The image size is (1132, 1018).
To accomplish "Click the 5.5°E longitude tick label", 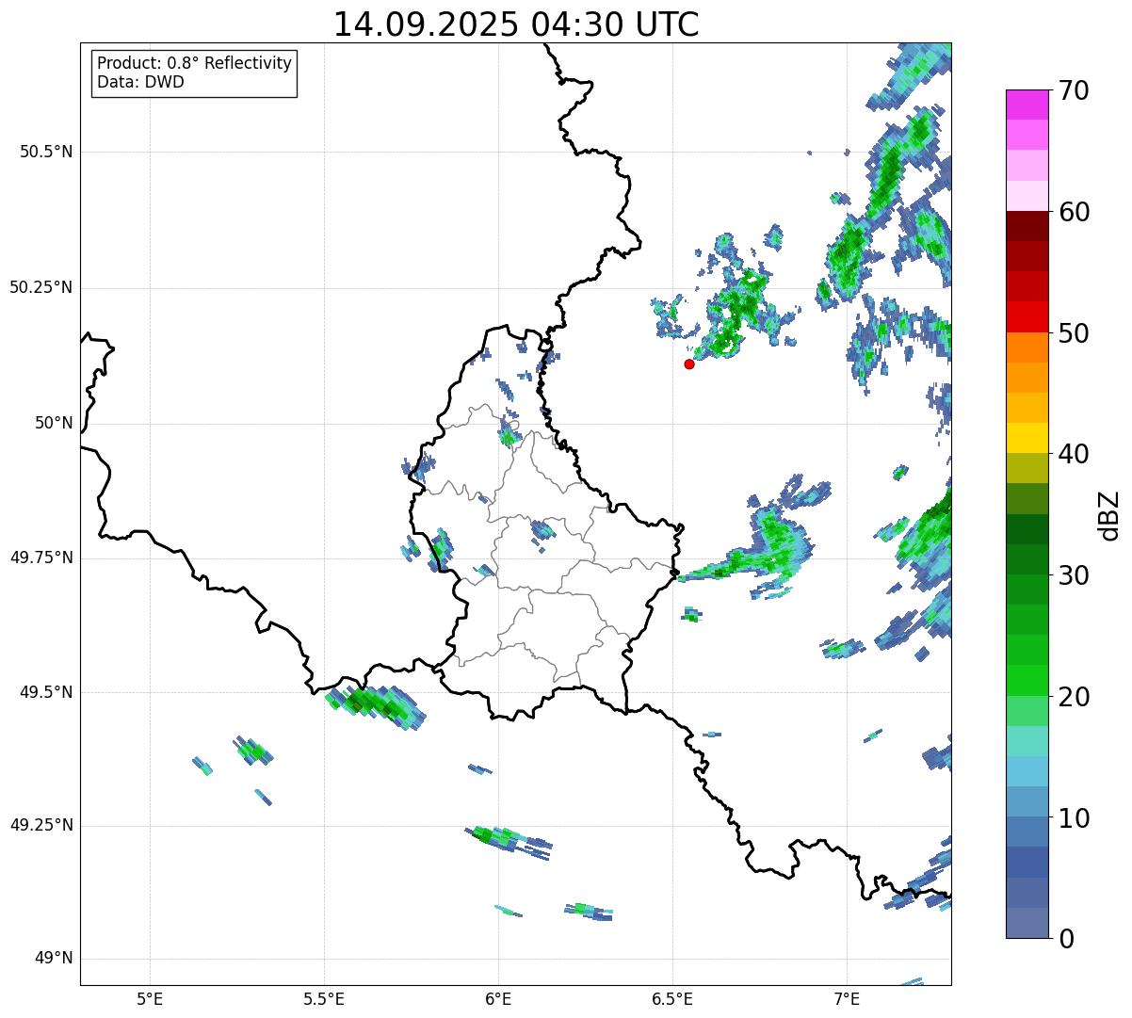I will tap(324, 998).
